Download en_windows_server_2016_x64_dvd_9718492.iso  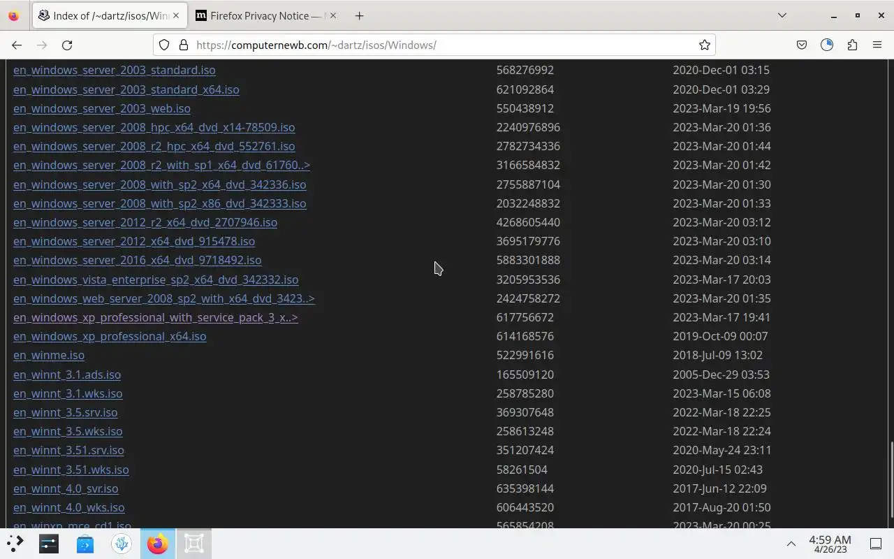coord(138,260)
